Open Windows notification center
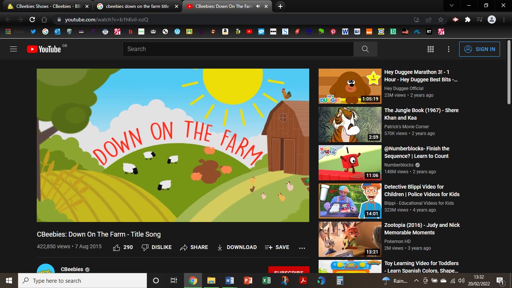512x288 pixels. [500, 280]
